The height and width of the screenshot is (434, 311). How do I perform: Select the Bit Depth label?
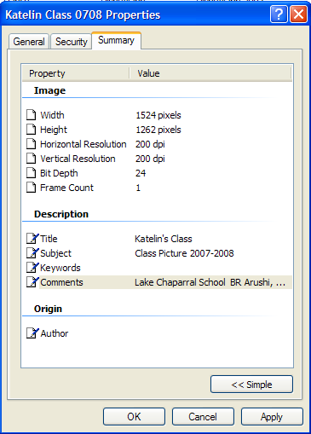pyautogui.click(x=59, y=173)
